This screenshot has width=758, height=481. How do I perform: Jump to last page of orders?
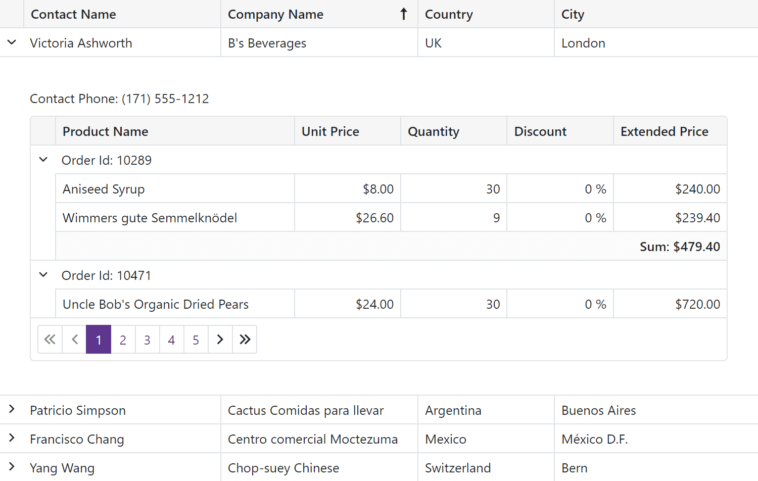245,340
